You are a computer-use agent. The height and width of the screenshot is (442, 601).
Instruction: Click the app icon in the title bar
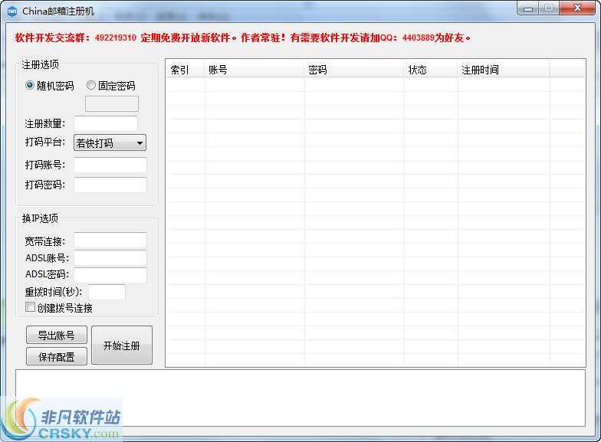click(12, 11)
